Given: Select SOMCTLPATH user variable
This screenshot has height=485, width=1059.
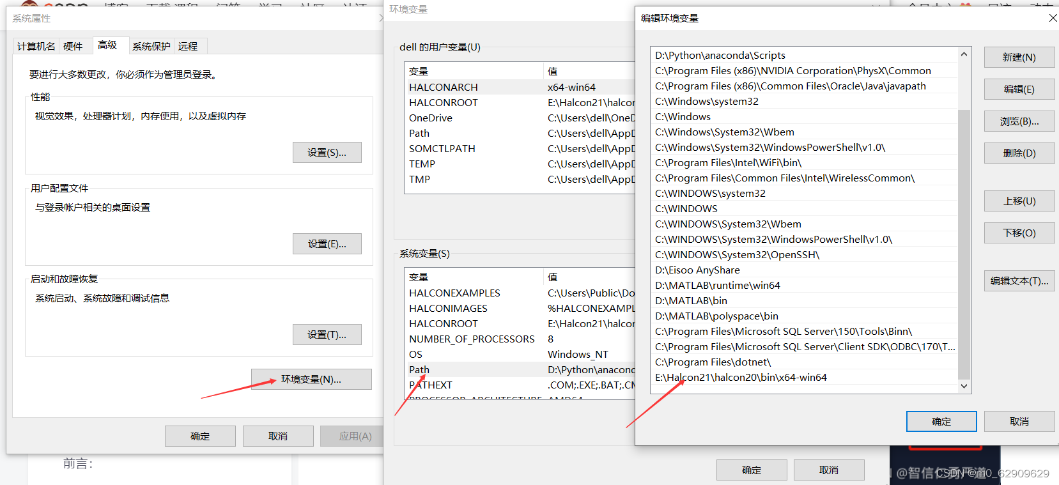Looking at the screenshot, I should (x=520, y=149).
